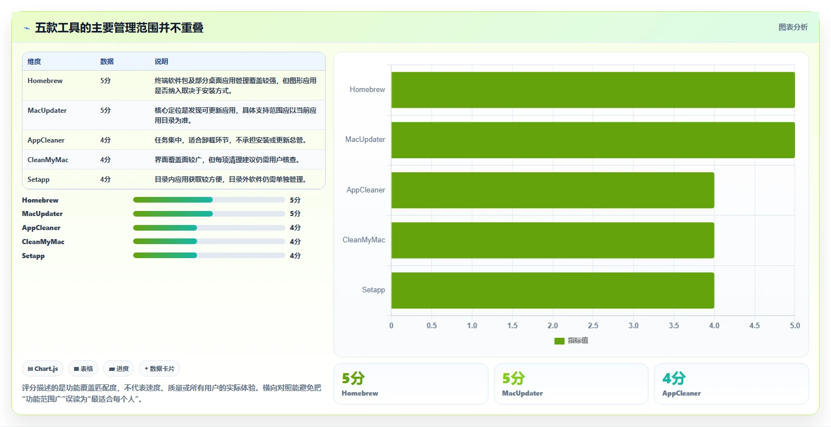The height and width of the screenshot is (427, 831).
Task: Click the MacUpdater label on the chart axis
Action: [366, 140]
